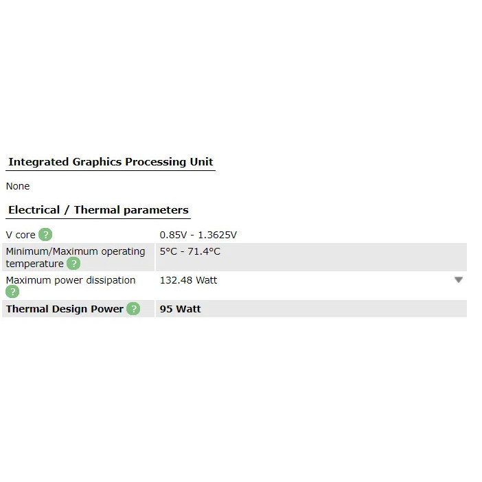
Task: Click the 95 Watt value
Action: point(181,309)
